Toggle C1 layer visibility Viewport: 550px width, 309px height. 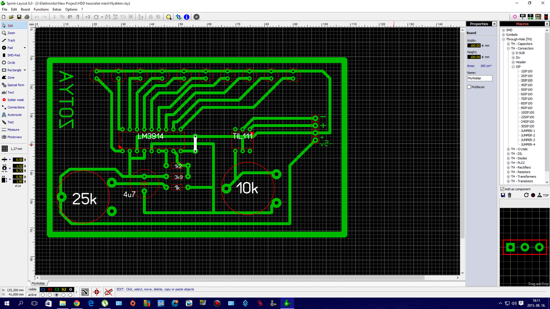coord(43,289)
